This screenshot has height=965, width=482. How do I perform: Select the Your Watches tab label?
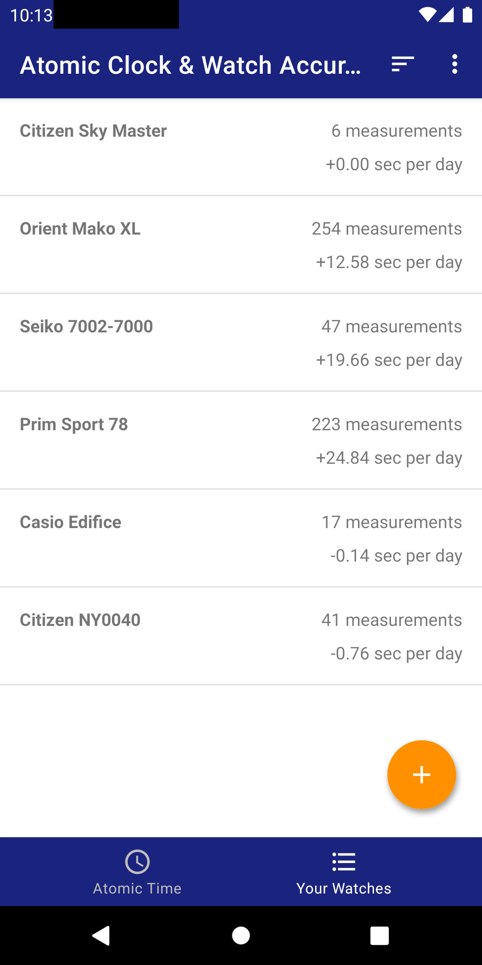(344, 888)
